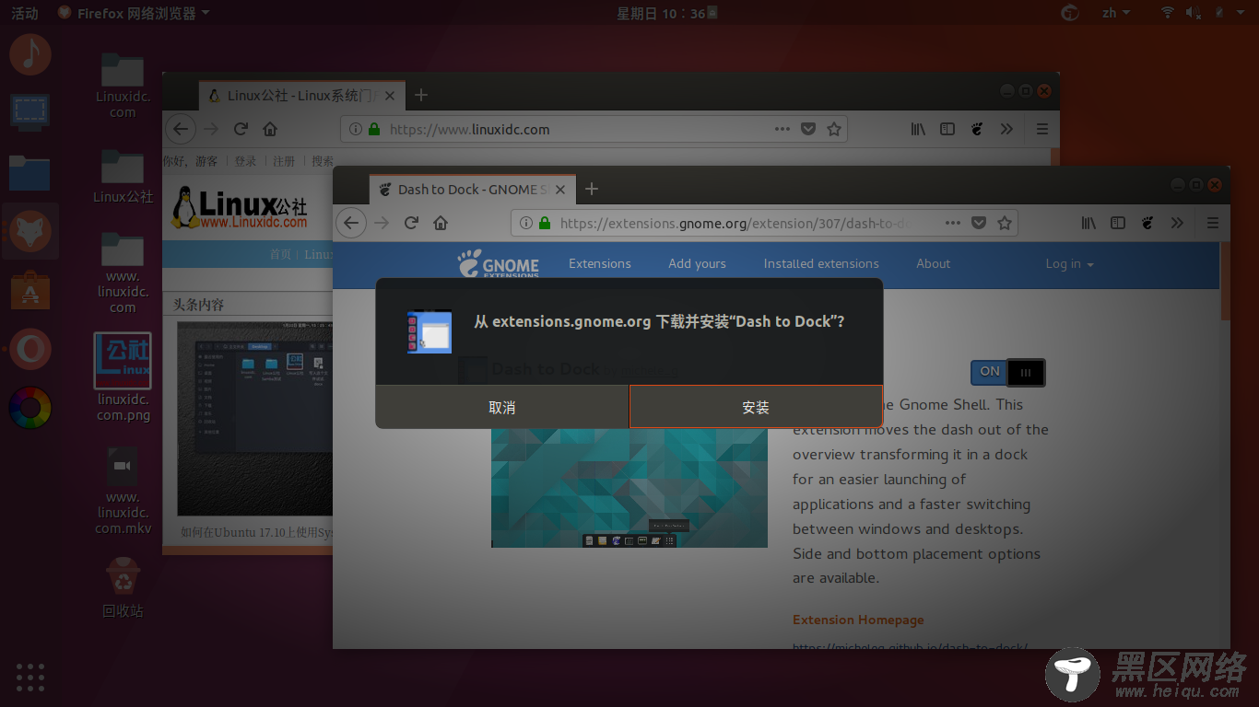Show applications grid at dock bottom
The height and width of the screenshot is (707, 1259).
30,677
